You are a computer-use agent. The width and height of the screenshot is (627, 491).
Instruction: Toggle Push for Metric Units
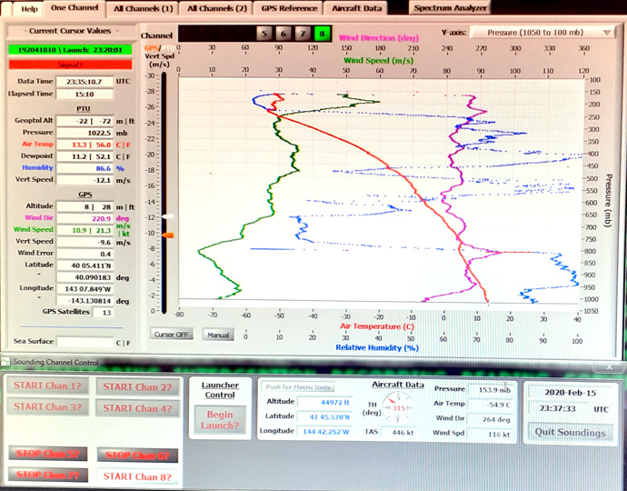(298, 387)
